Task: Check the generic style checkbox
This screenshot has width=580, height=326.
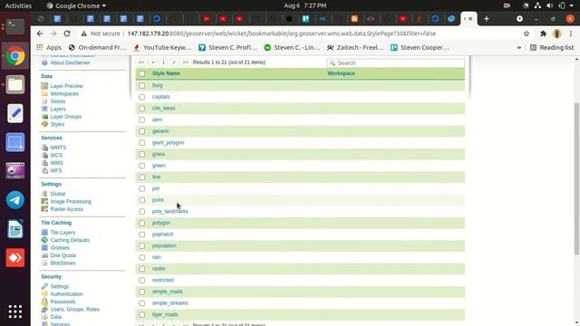Action: click(x=142, y=131)
